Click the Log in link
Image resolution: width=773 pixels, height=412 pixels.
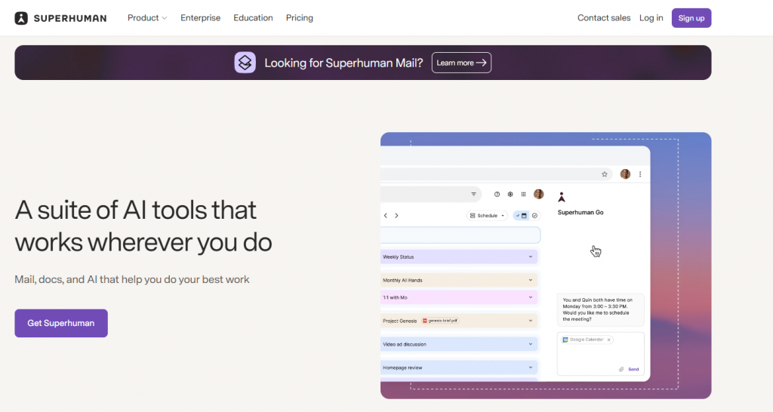(x=651, y=18)
